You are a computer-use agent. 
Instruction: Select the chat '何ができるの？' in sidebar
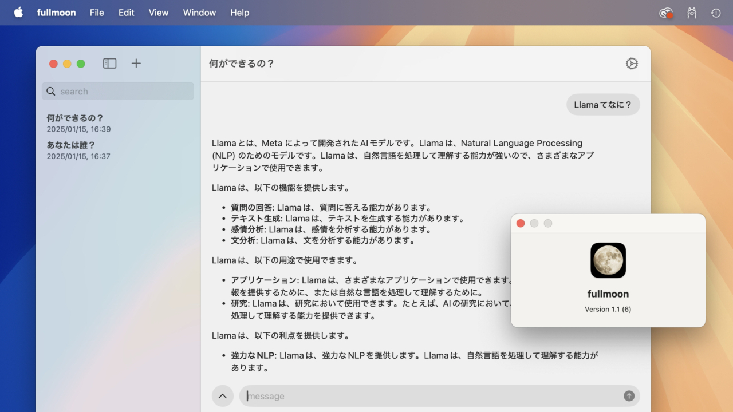117,123
